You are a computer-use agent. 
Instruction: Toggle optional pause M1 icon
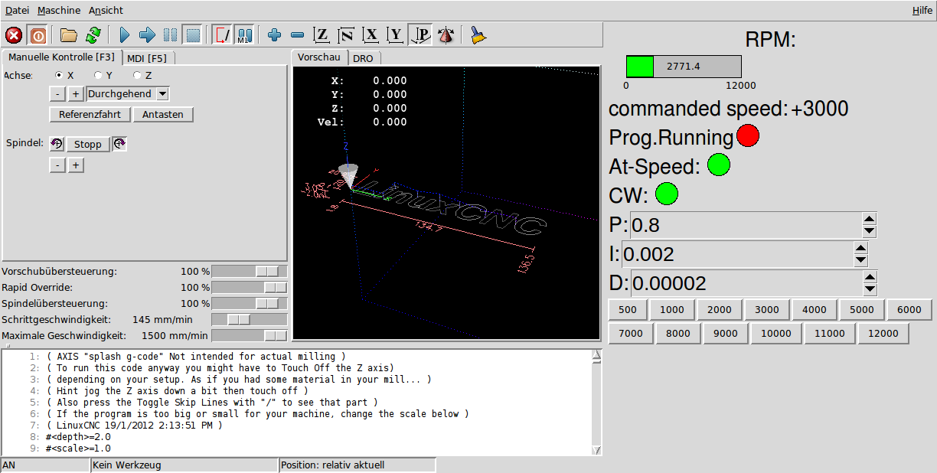245,35
